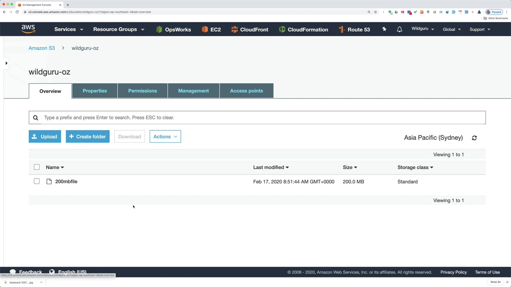Click the Feedback button in footer
Image resolution: width=511 pixels, height=287 pixels.
(x=26, y=272)
